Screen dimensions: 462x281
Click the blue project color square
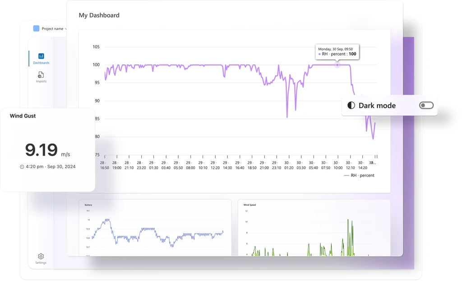pyautogui.click(x=36, y=28)
